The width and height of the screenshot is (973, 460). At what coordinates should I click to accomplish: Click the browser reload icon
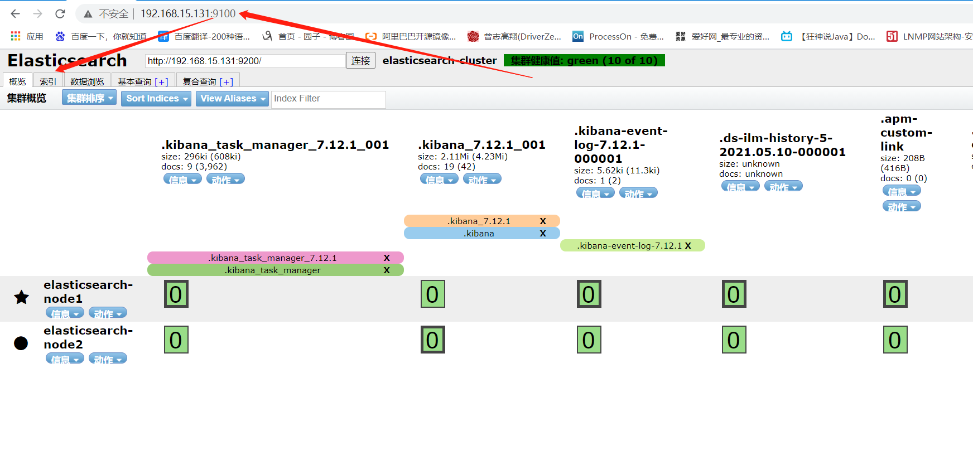pyautogui.click(x=60, y=14)
